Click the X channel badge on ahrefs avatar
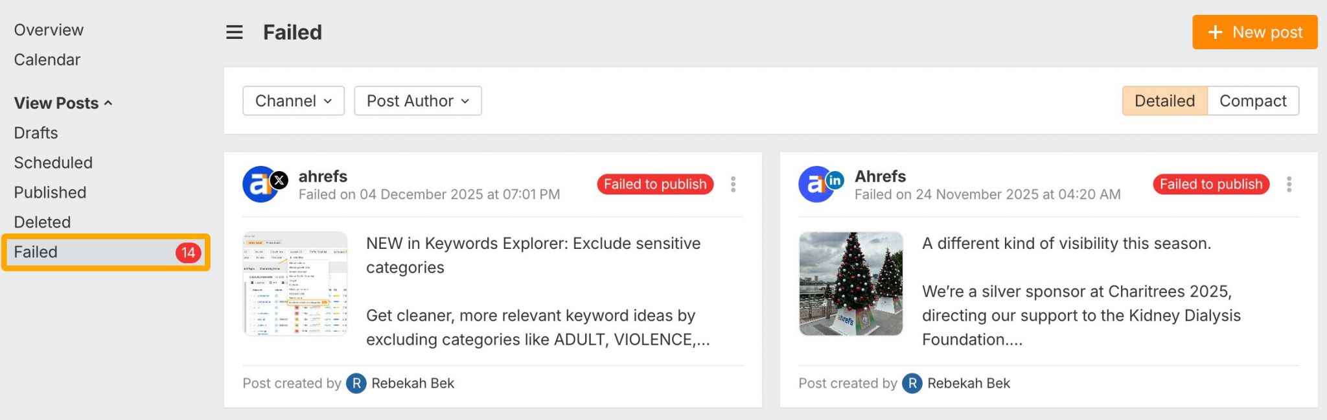1327x420 pixels. click(x=277, y=180)
